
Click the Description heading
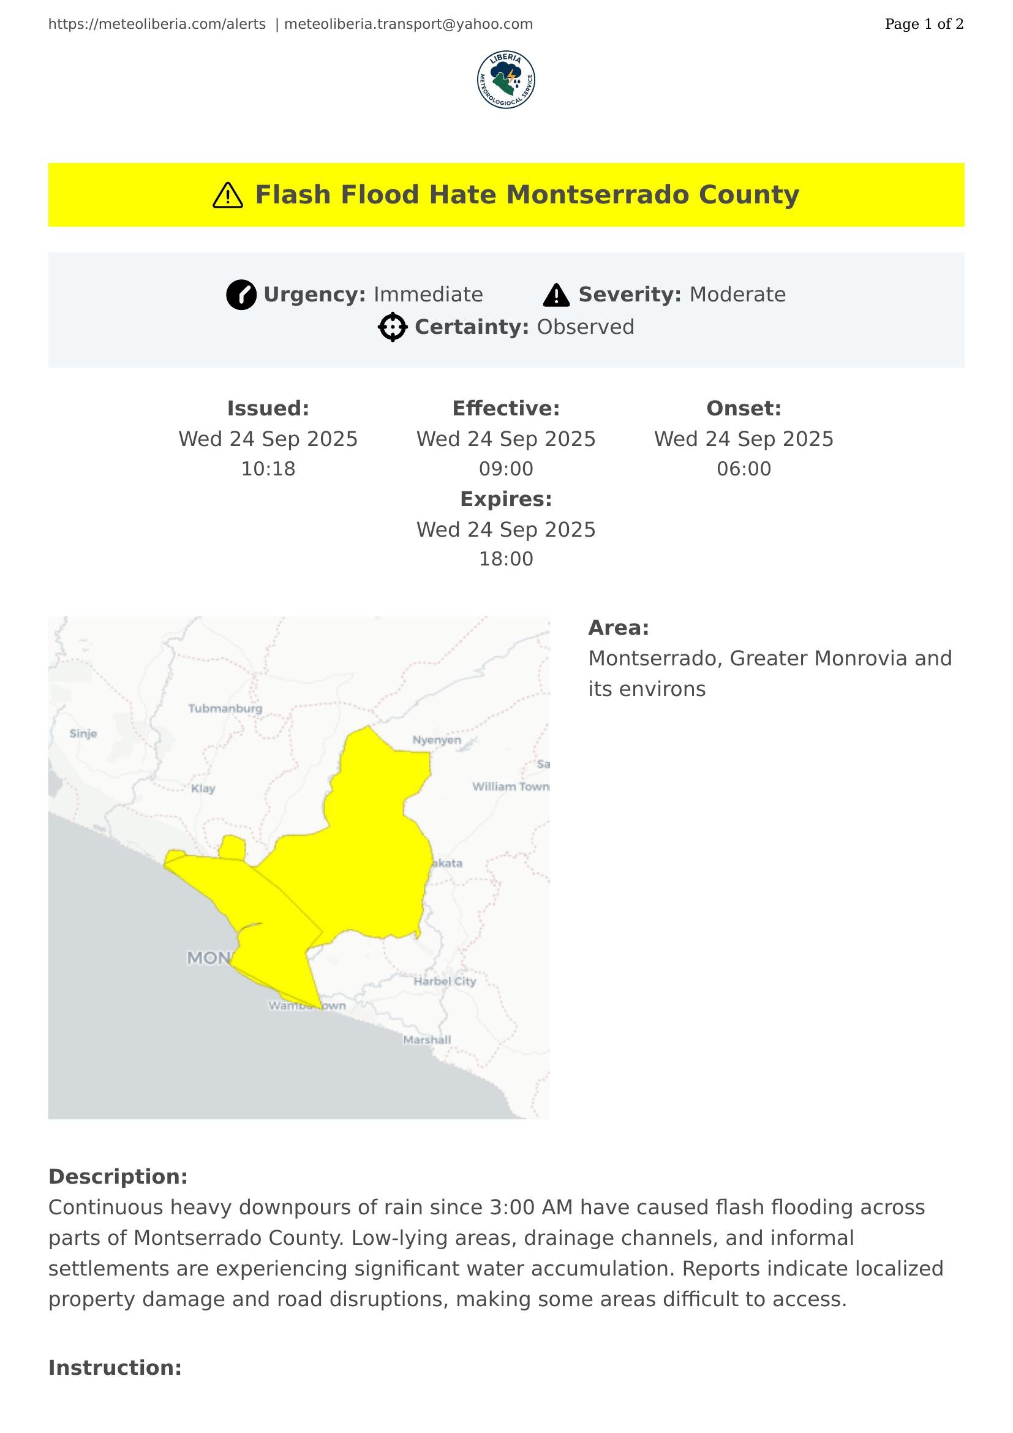118,1176
